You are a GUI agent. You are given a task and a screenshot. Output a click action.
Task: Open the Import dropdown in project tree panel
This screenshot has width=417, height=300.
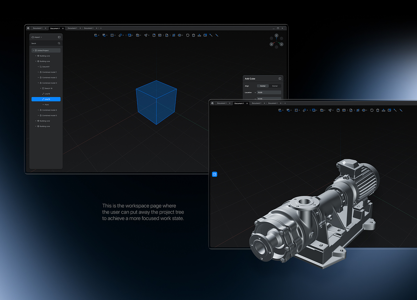point(37,37)
